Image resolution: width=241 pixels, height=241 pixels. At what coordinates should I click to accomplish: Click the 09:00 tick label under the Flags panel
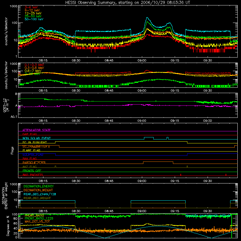(x=142, y=181)
